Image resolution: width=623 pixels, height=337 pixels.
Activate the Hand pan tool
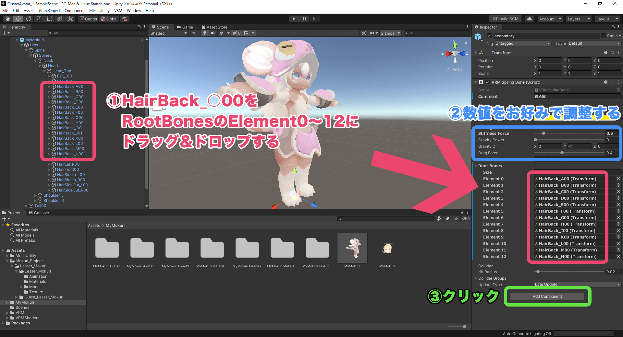7,18
